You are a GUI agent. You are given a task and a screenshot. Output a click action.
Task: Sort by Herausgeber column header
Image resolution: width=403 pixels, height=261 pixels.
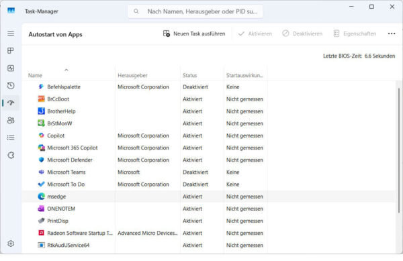coord(132,75)
